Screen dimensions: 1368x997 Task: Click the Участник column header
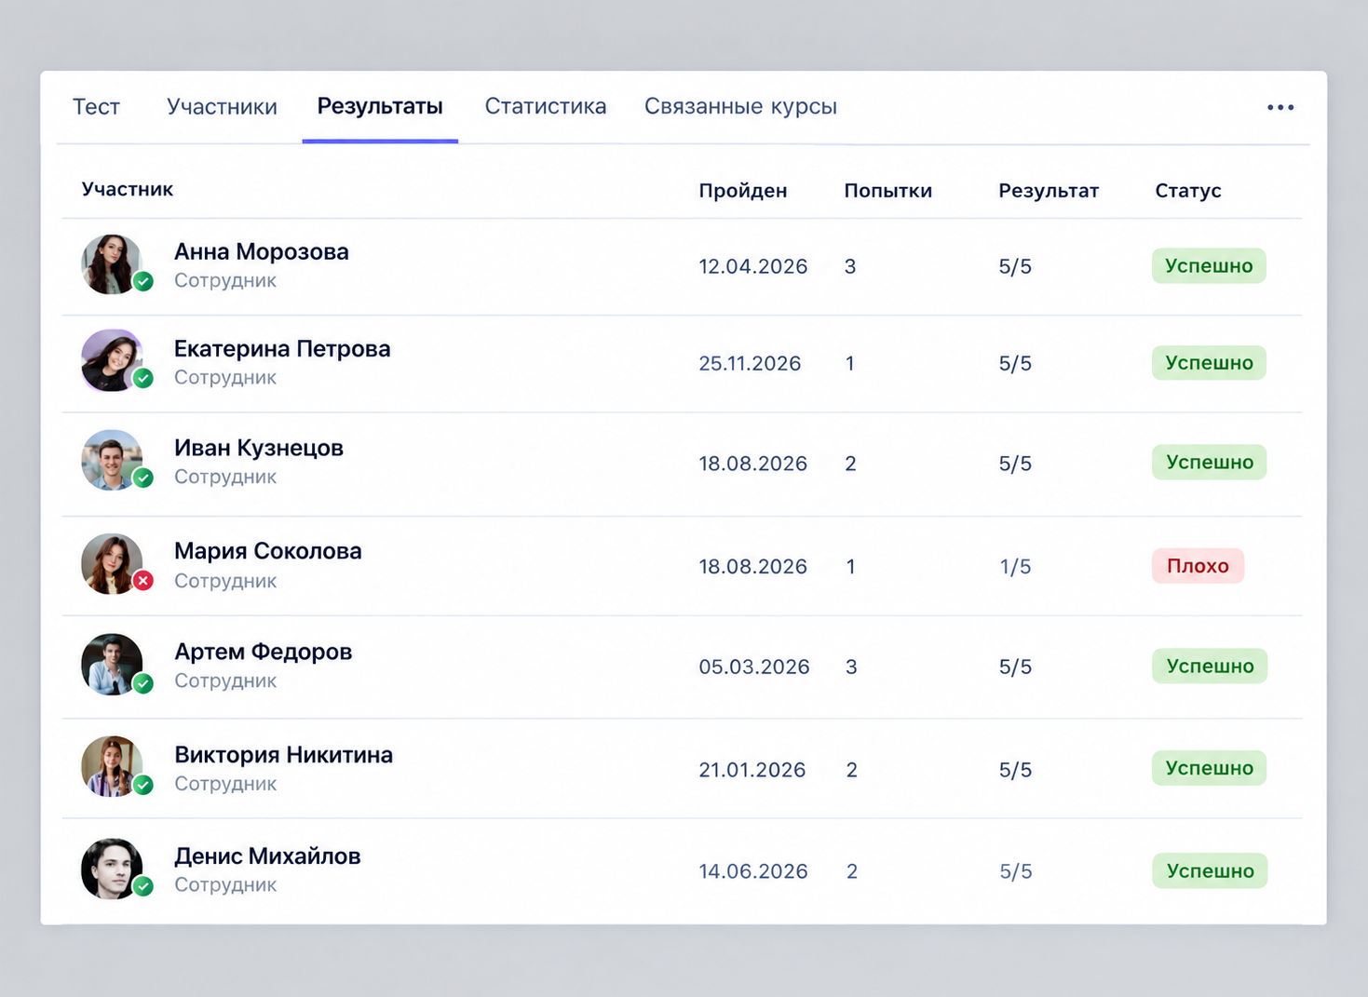(x=128, y=190)
